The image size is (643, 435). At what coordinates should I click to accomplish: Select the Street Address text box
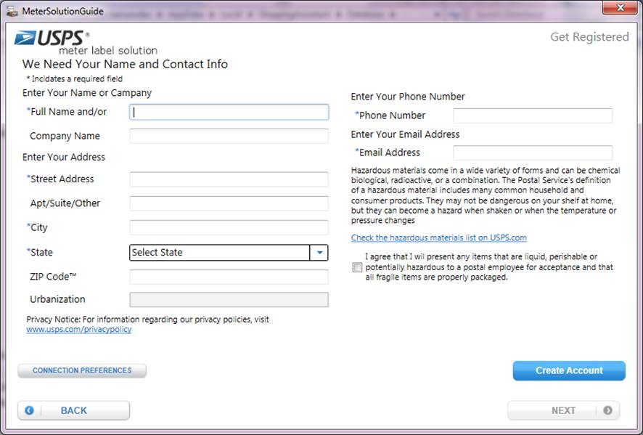pyautogui.click(x=229, y=179)
